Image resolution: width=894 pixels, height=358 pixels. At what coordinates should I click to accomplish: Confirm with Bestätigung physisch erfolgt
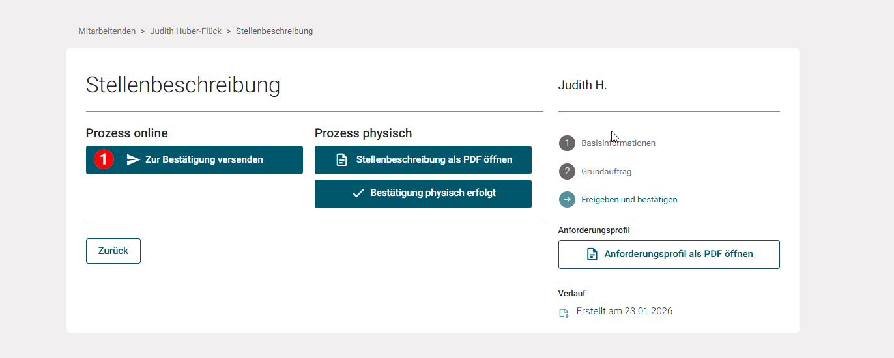pos(433,193)
